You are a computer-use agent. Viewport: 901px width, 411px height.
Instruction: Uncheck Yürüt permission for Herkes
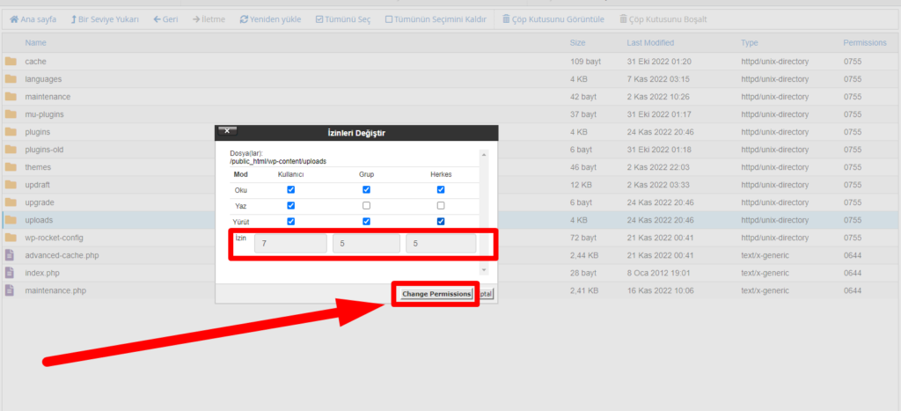point(441,221)
